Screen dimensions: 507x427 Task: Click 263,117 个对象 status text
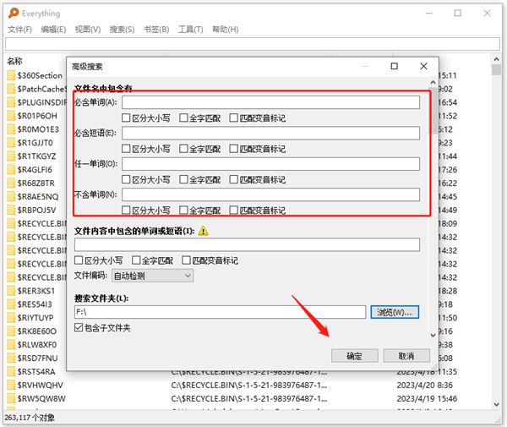pyautogui.click(x=30, y=418)
